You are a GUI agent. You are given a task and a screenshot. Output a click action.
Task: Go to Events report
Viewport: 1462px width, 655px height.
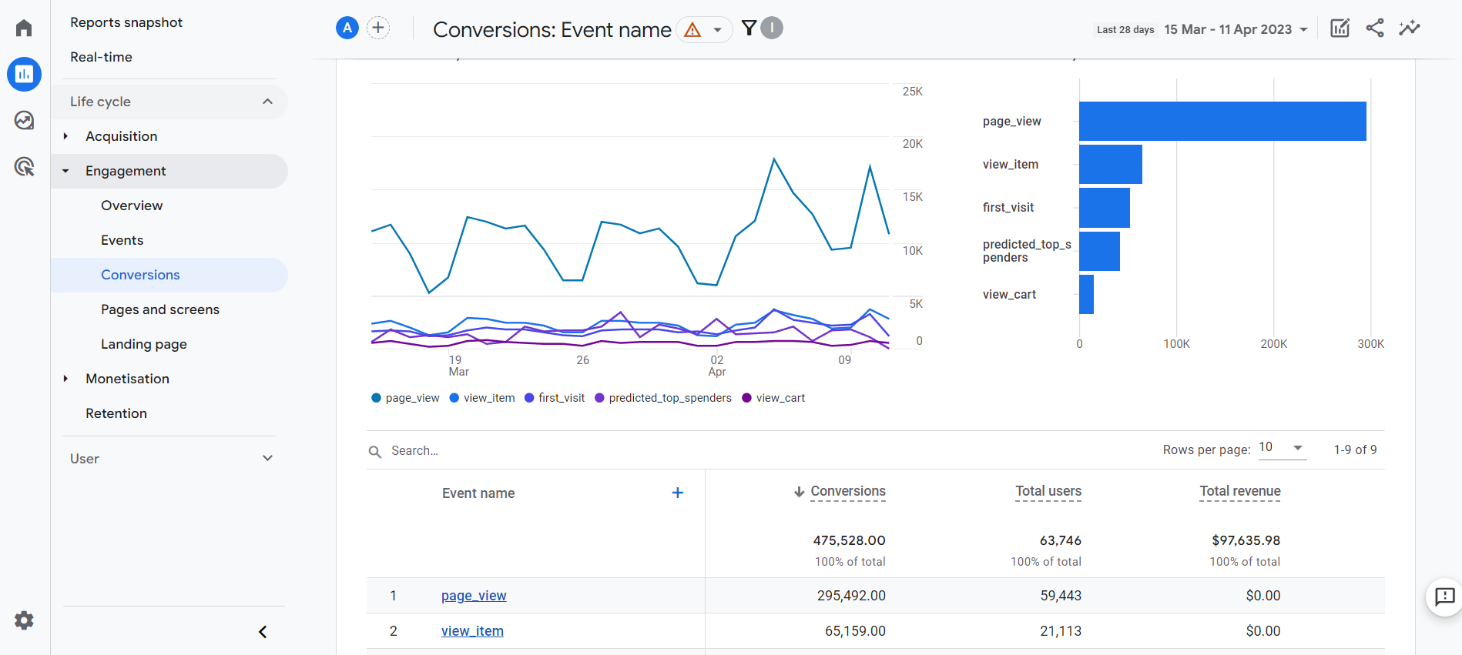(x=122, y=240)
